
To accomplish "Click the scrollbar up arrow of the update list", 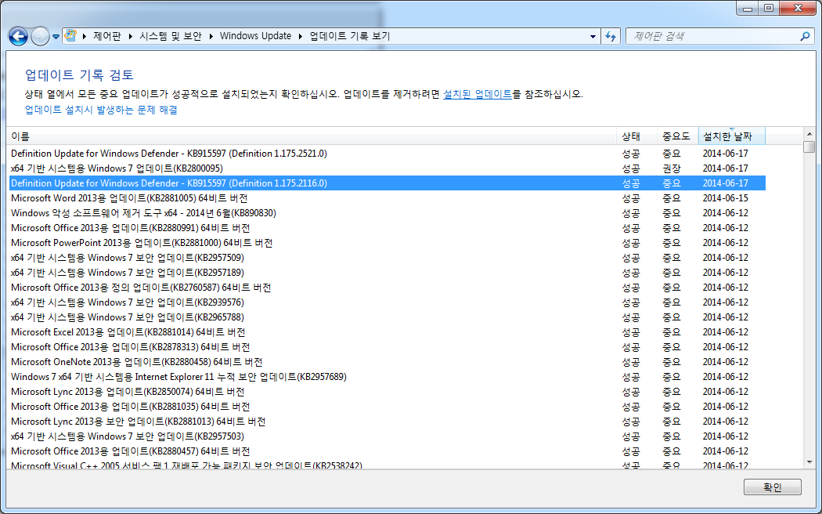I will click(809, 134).
